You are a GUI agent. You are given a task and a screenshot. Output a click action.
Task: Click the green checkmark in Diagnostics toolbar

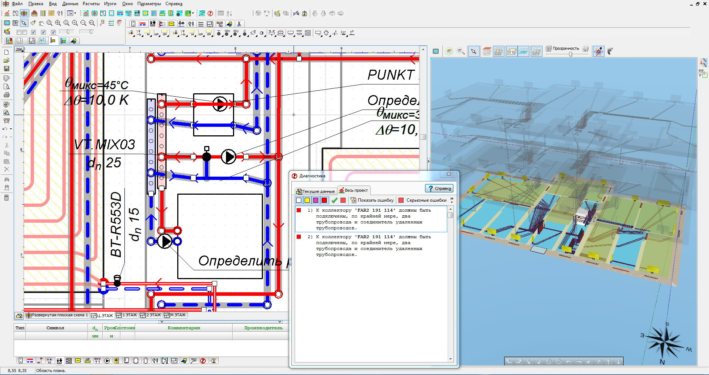pyautogui.click(x=334, y=200)
